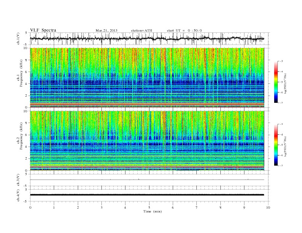Click the "station=ATH" header label
The height and width of the screenshot is (233, 302).
(141, 30)
